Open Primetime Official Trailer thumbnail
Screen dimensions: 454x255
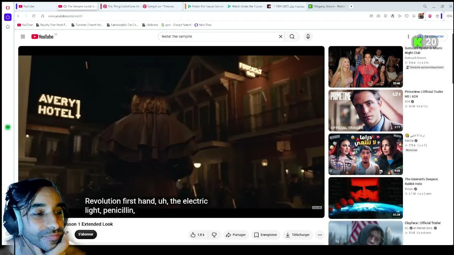pos(366,110)
